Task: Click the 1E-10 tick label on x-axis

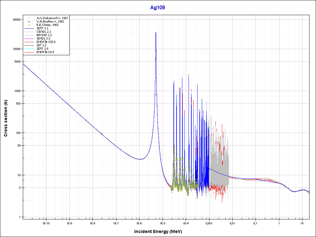Action: 46,223
